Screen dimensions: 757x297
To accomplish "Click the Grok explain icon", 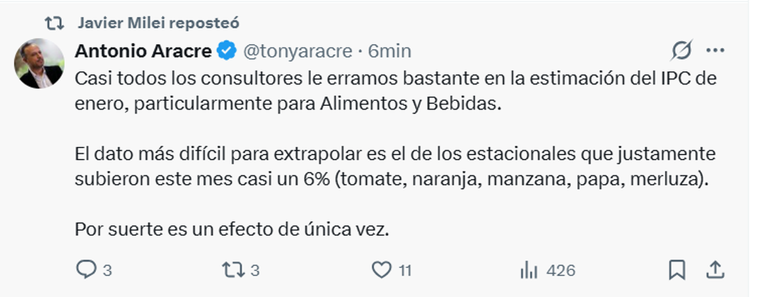I will 682,50.
